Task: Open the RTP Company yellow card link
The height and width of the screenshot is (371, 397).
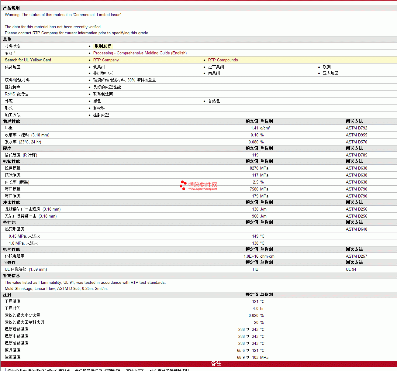Action: pyautogui.click(x=106, y=60)
